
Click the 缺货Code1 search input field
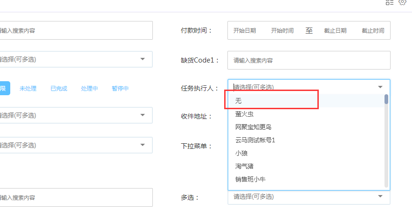point(309,60)
